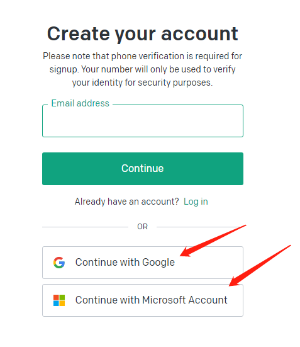Open the Log in link
The width and height of the screenshot is (300, 347).
pyautogui.click(x=196, y=202)
